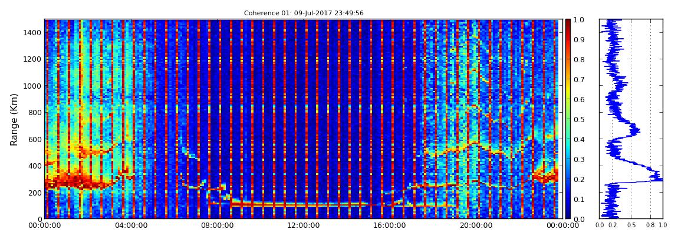Viewport: 678px width, 239px height.
Task: Click the dark red top of the colorbar
Action: 568,23
